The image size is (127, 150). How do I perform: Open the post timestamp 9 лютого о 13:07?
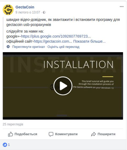28,12
